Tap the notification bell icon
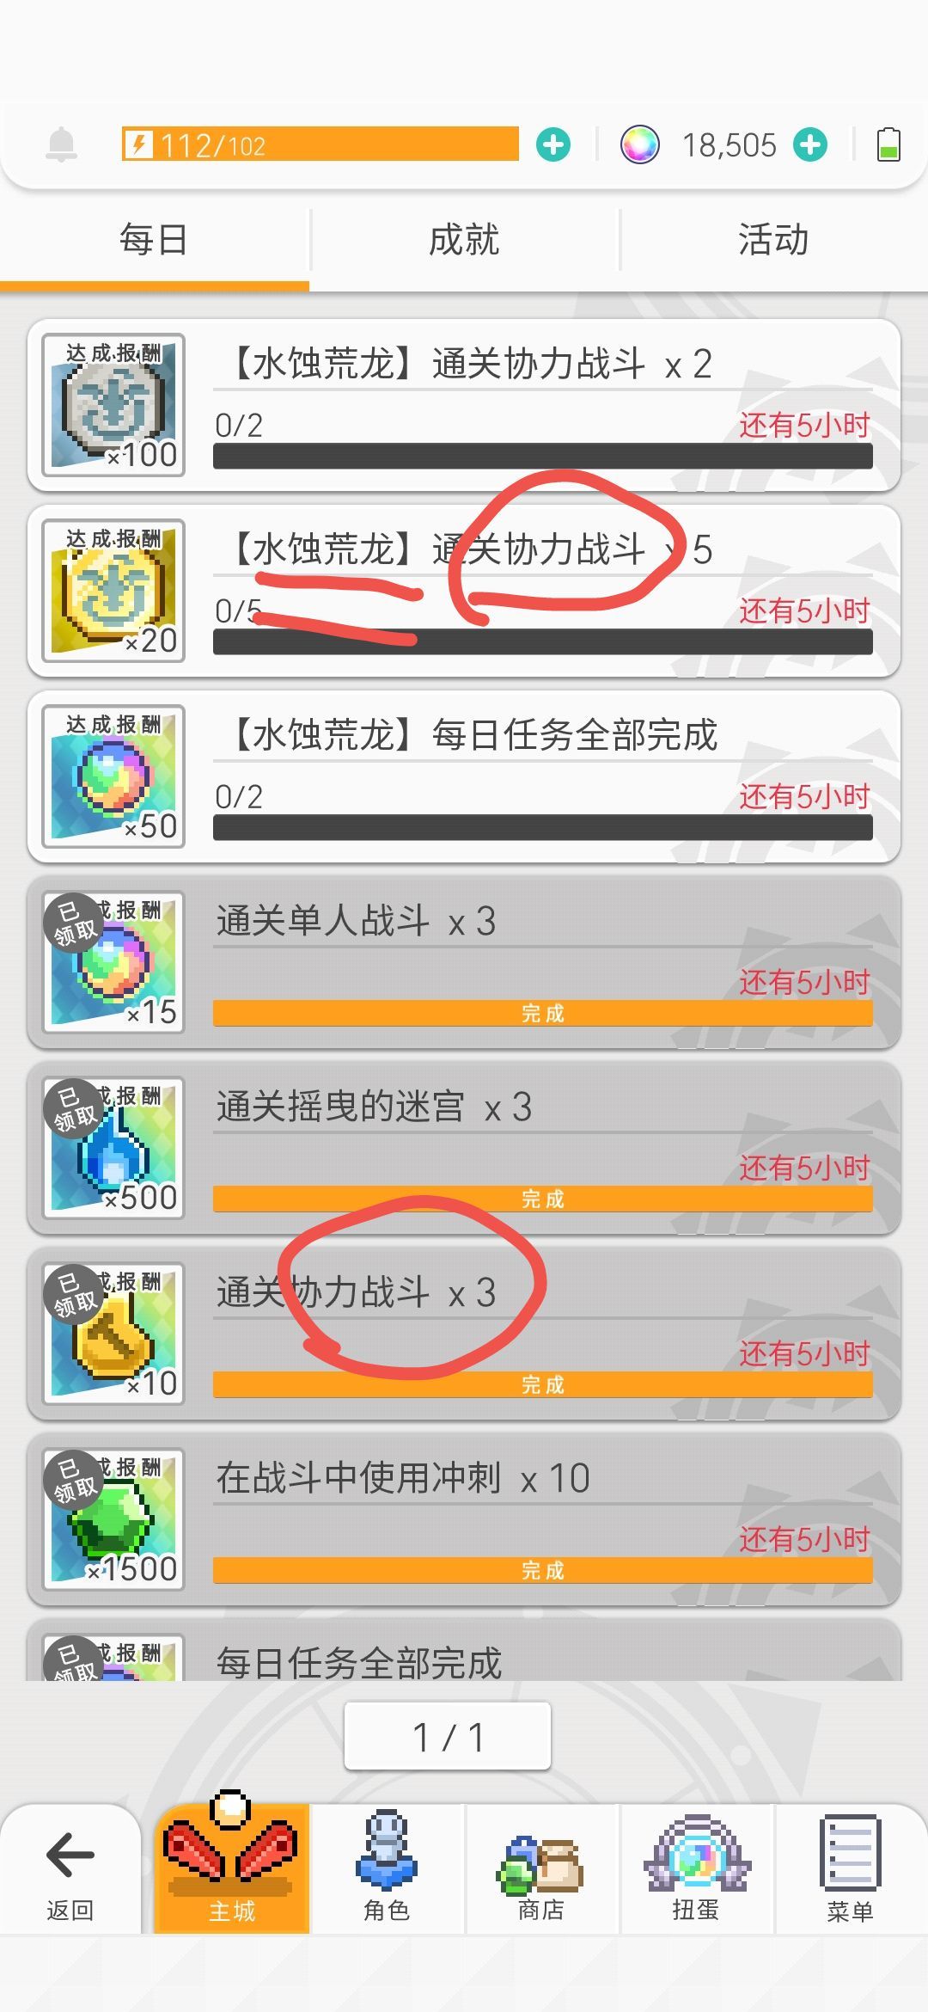This screenshot has width=928, height=2012. click(x=61, y=144)
